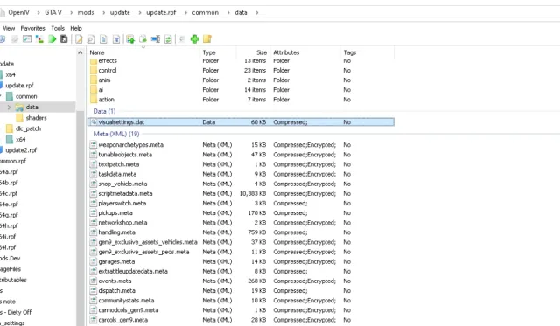Viewport: 560px width, 326px height.
Task: Go to OpenIV in the breadcrumb path
Action: tap(18, 12)
